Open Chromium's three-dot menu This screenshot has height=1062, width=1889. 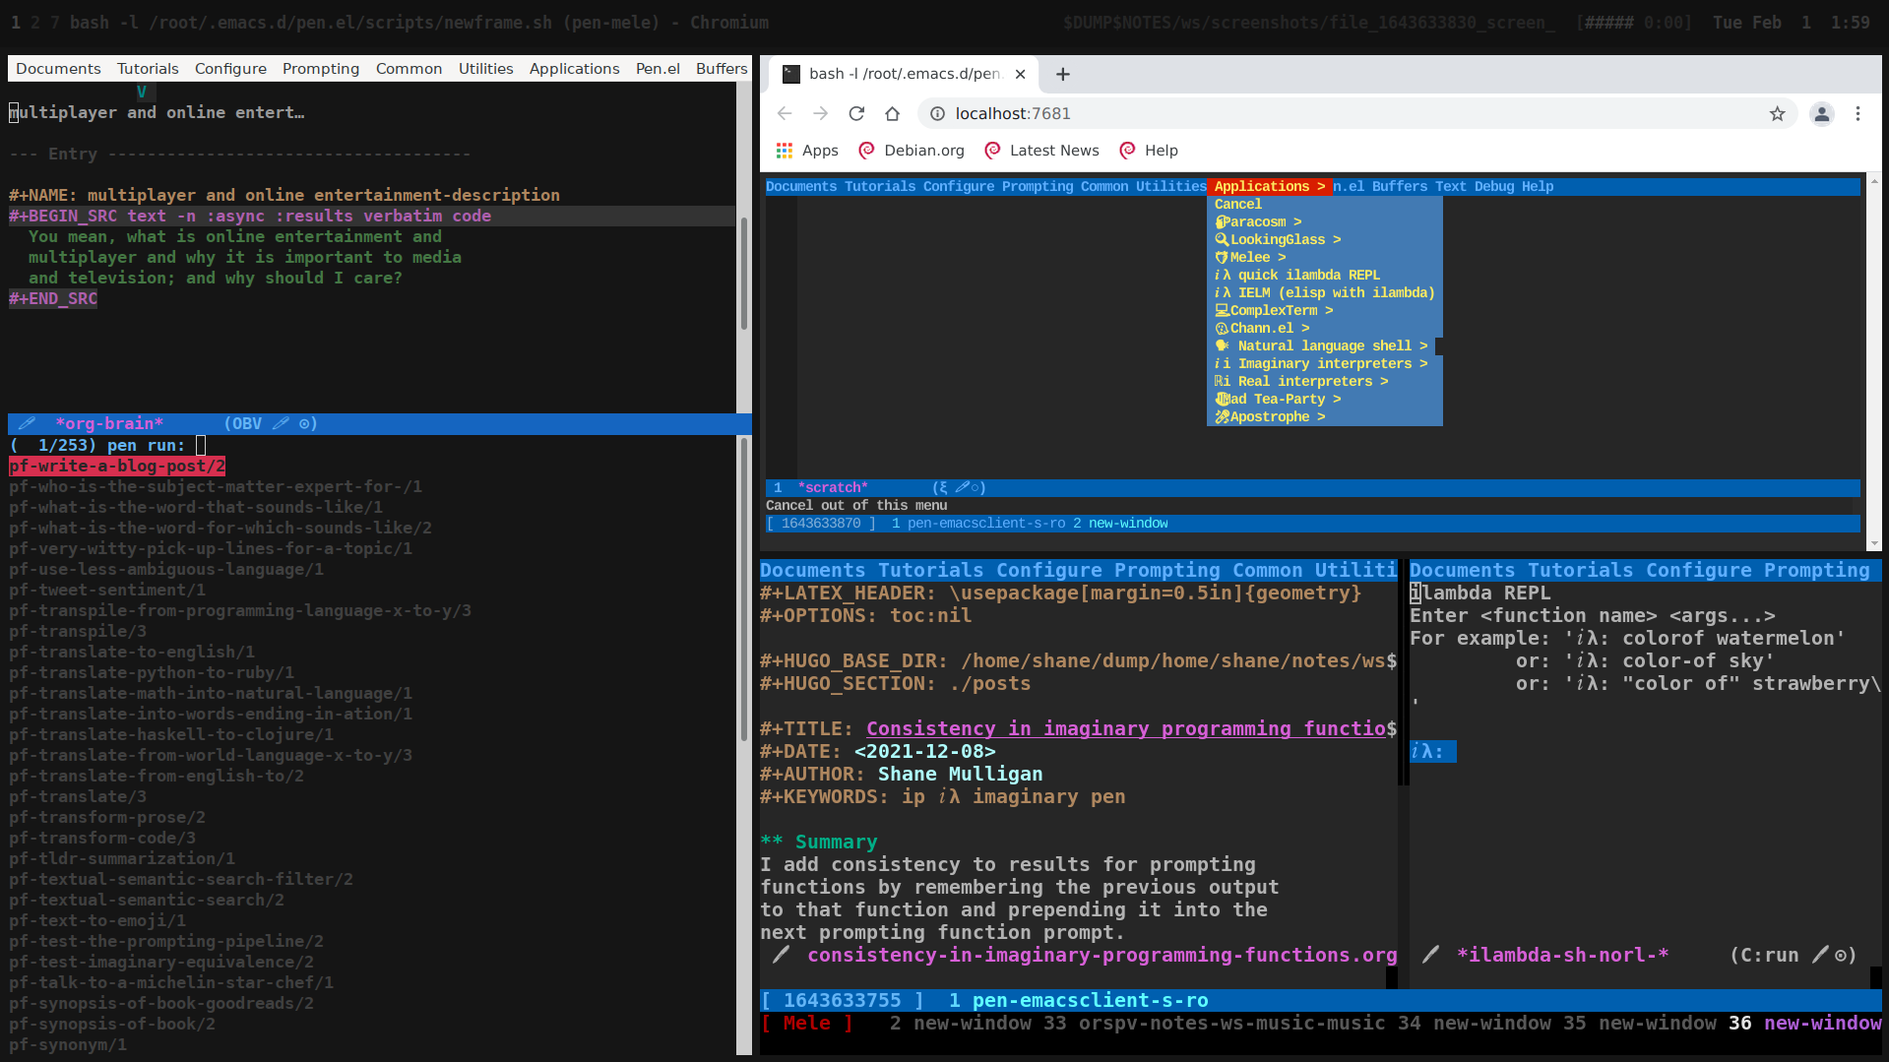(1858, 113)
